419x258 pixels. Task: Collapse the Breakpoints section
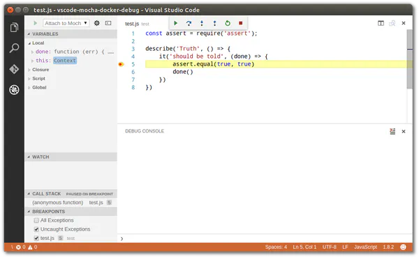pyautogui.click(x=29, y=211)
